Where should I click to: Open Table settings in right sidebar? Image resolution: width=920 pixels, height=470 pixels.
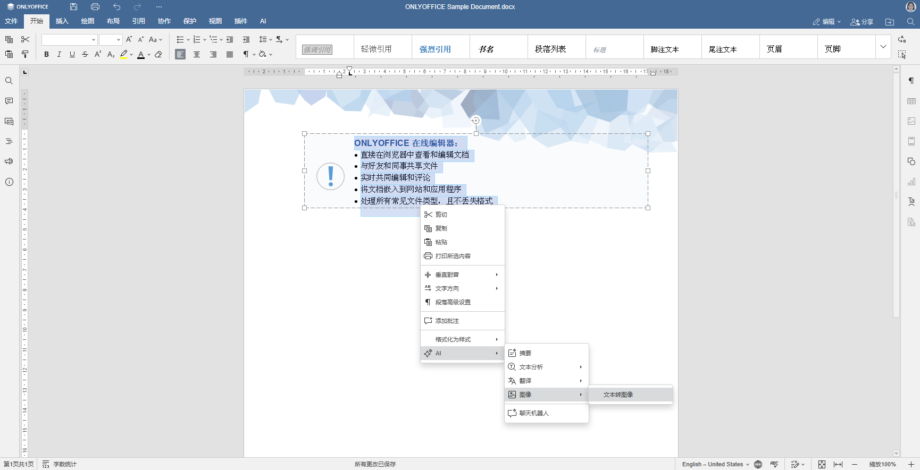coord(911,101)
